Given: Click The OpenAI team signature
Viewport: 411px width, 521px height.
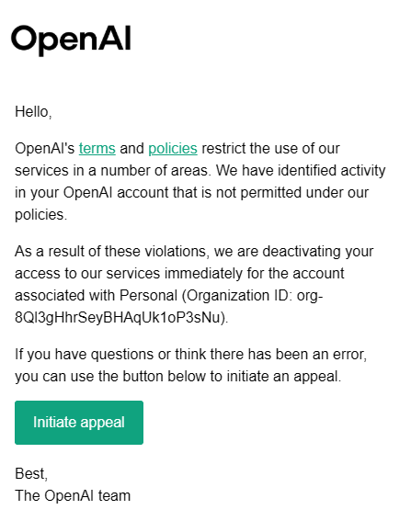Looking at the screenshot, I should (73, 495).
